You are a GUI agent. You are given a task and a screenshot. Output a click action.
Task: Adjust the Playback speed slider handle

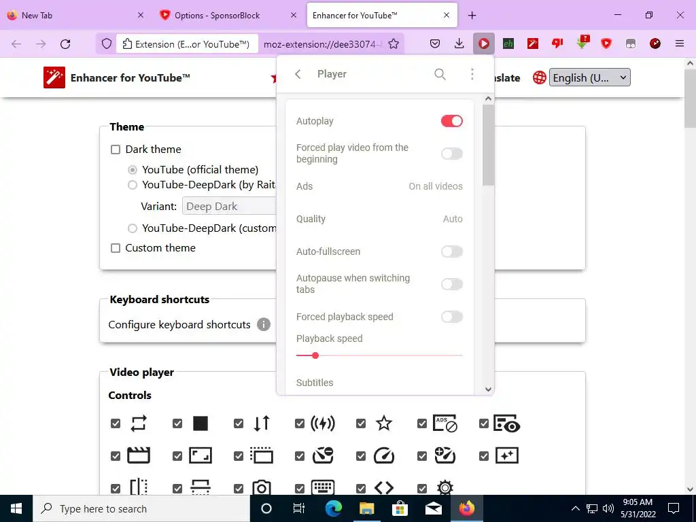pos(315,355)
